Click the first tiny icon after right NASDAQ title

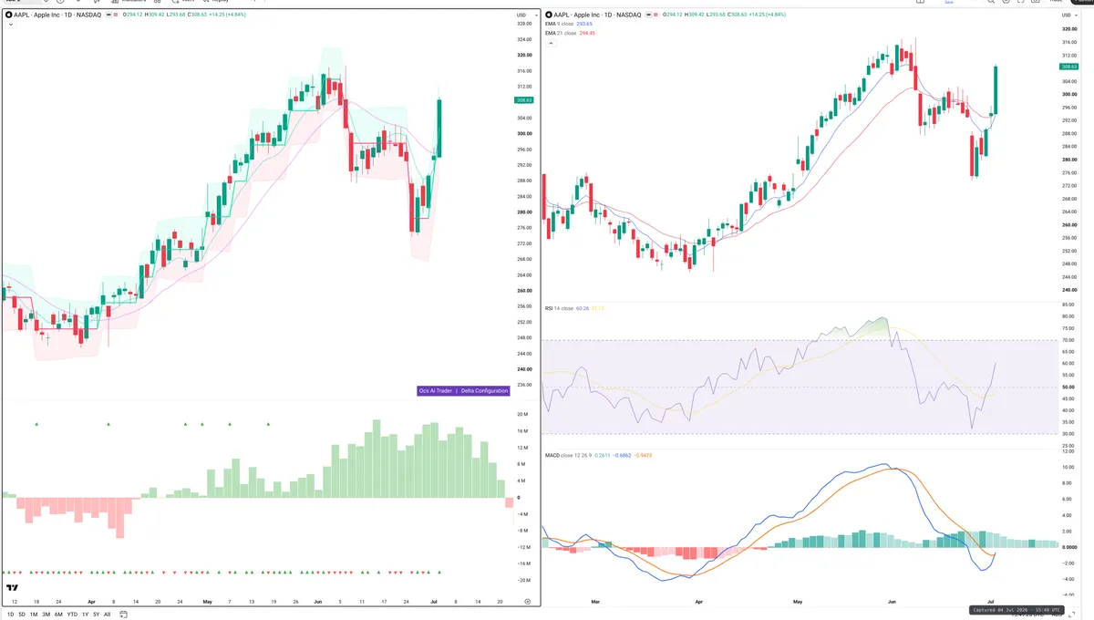pyautogui.click(x=649, y=15)
